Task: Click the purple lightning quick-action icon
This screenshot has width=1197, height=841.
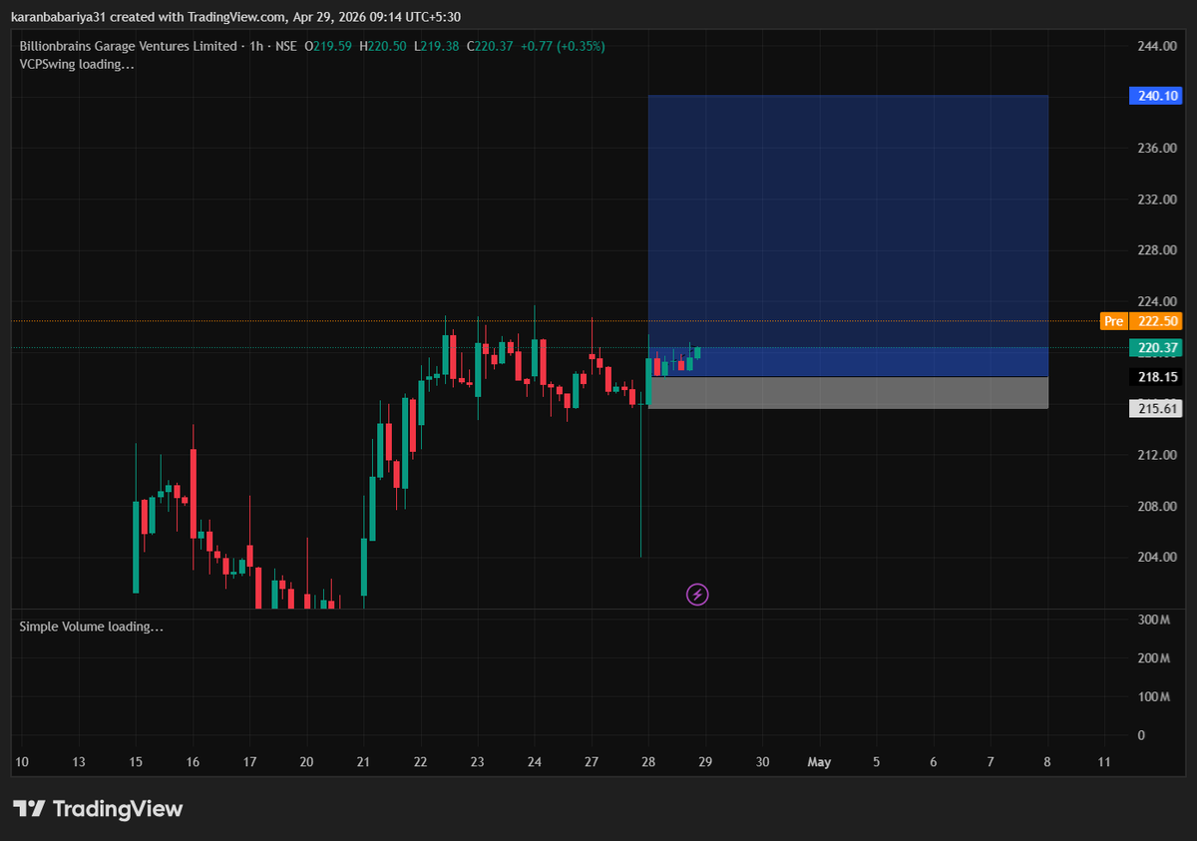Action: [x=697, y=594]
